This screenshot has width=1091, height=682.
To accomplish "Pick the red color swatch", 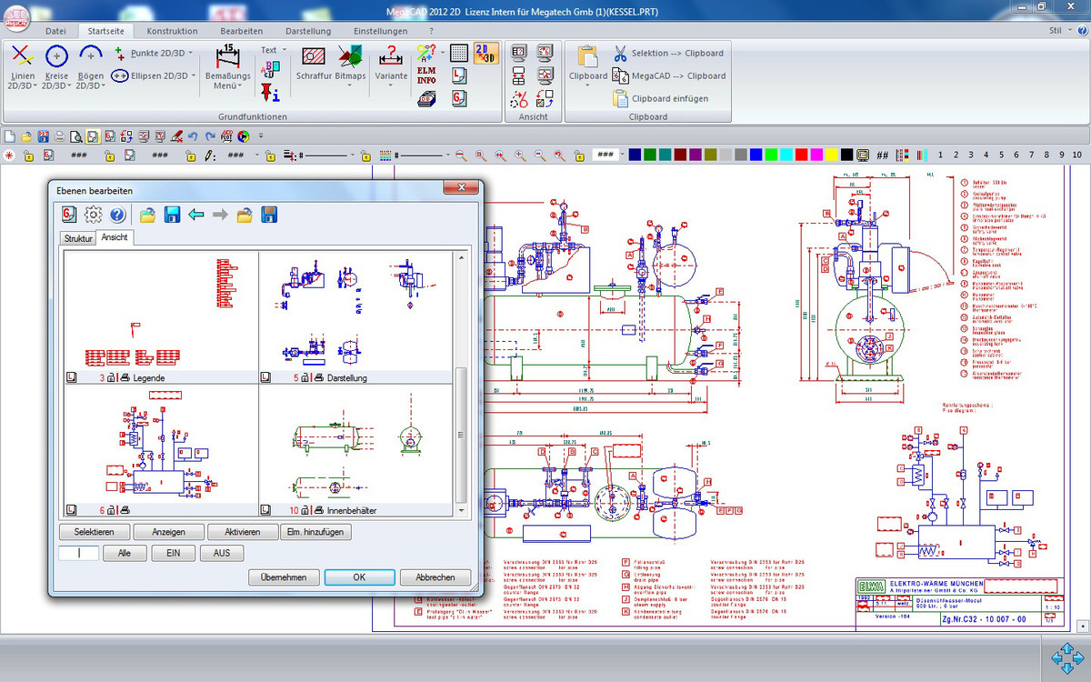I will (801, 155).
